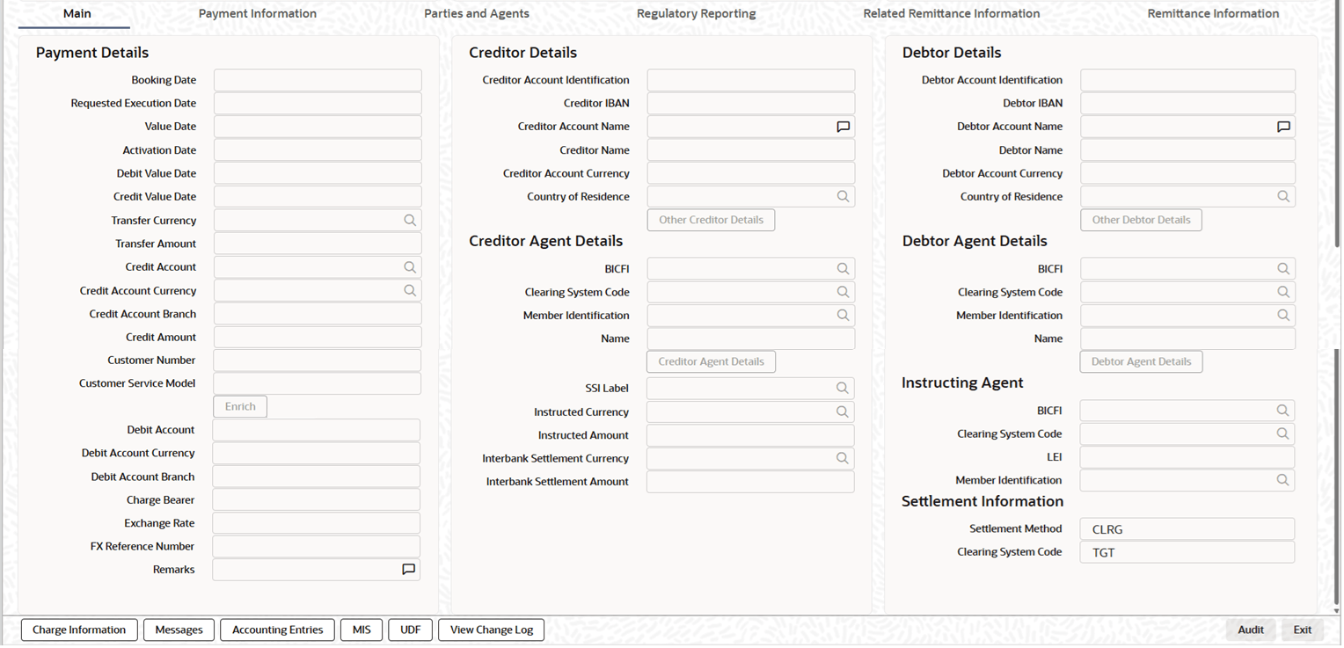Open Creditor Account Name comment icon
The width and height of the screenshot is (1344, 648).
843,127
